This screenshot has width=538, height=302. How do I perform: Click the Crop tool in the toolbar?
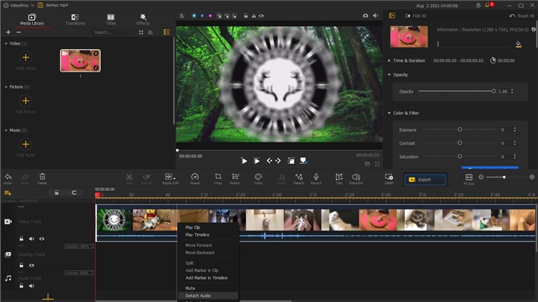click(x=217, y=177)
